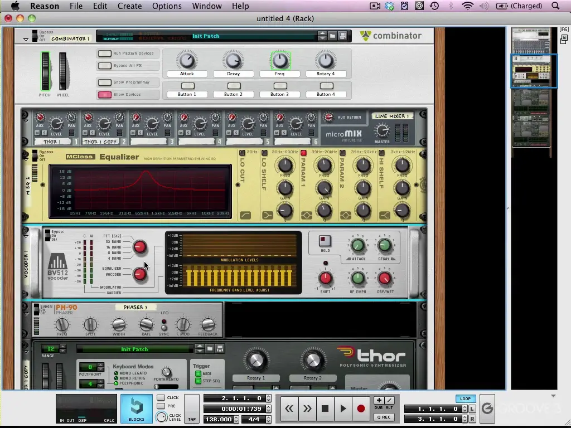The image size is (571, 428).
Task: Adjust the tempo 138.000 stepper arrows
Action: [236, 419]
